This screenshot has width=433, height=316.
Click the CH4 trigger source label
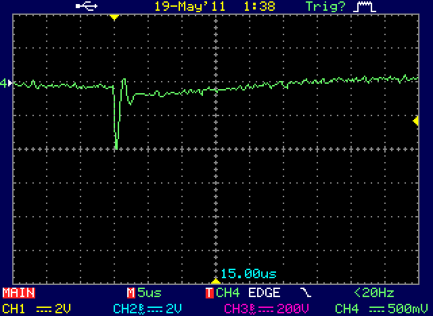tap(227, 292)
